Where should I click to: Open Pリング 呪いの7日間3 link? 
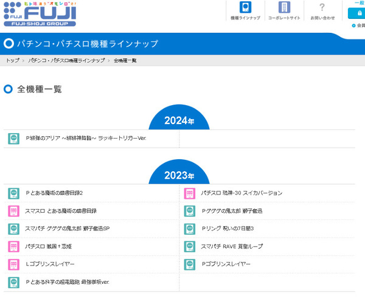(228, 229)
